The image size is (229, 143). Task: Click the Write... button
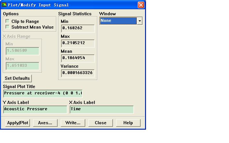[x=73, y=123]
